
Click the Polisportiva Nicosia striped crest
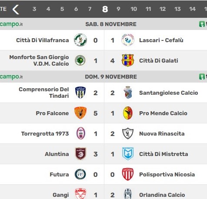click(x=128, y=174)
